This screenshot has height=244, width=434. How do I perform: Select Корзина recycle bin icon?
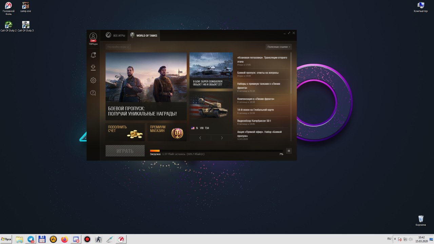click(x=421, y=221)
